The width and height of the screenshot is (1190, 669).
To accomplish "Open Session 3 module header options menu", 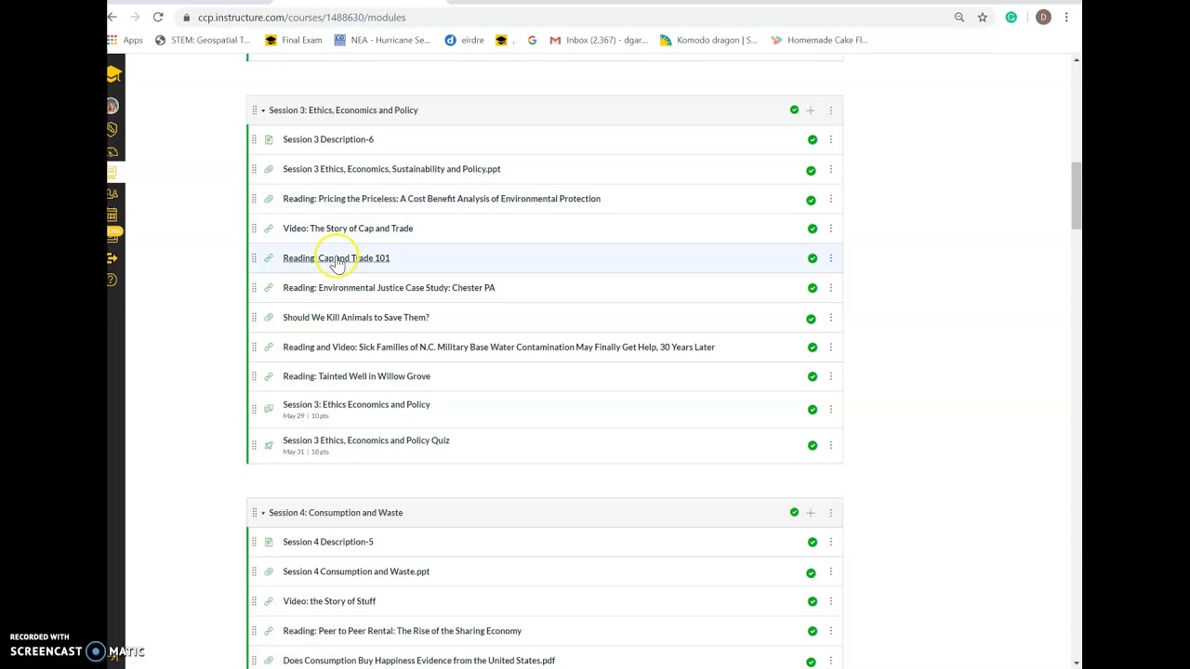I will pos(830,111).
